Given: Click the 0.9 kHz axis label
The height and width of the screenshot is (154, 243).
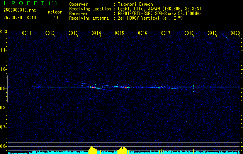Looking at the screenshot, I should tap(3, 89).
